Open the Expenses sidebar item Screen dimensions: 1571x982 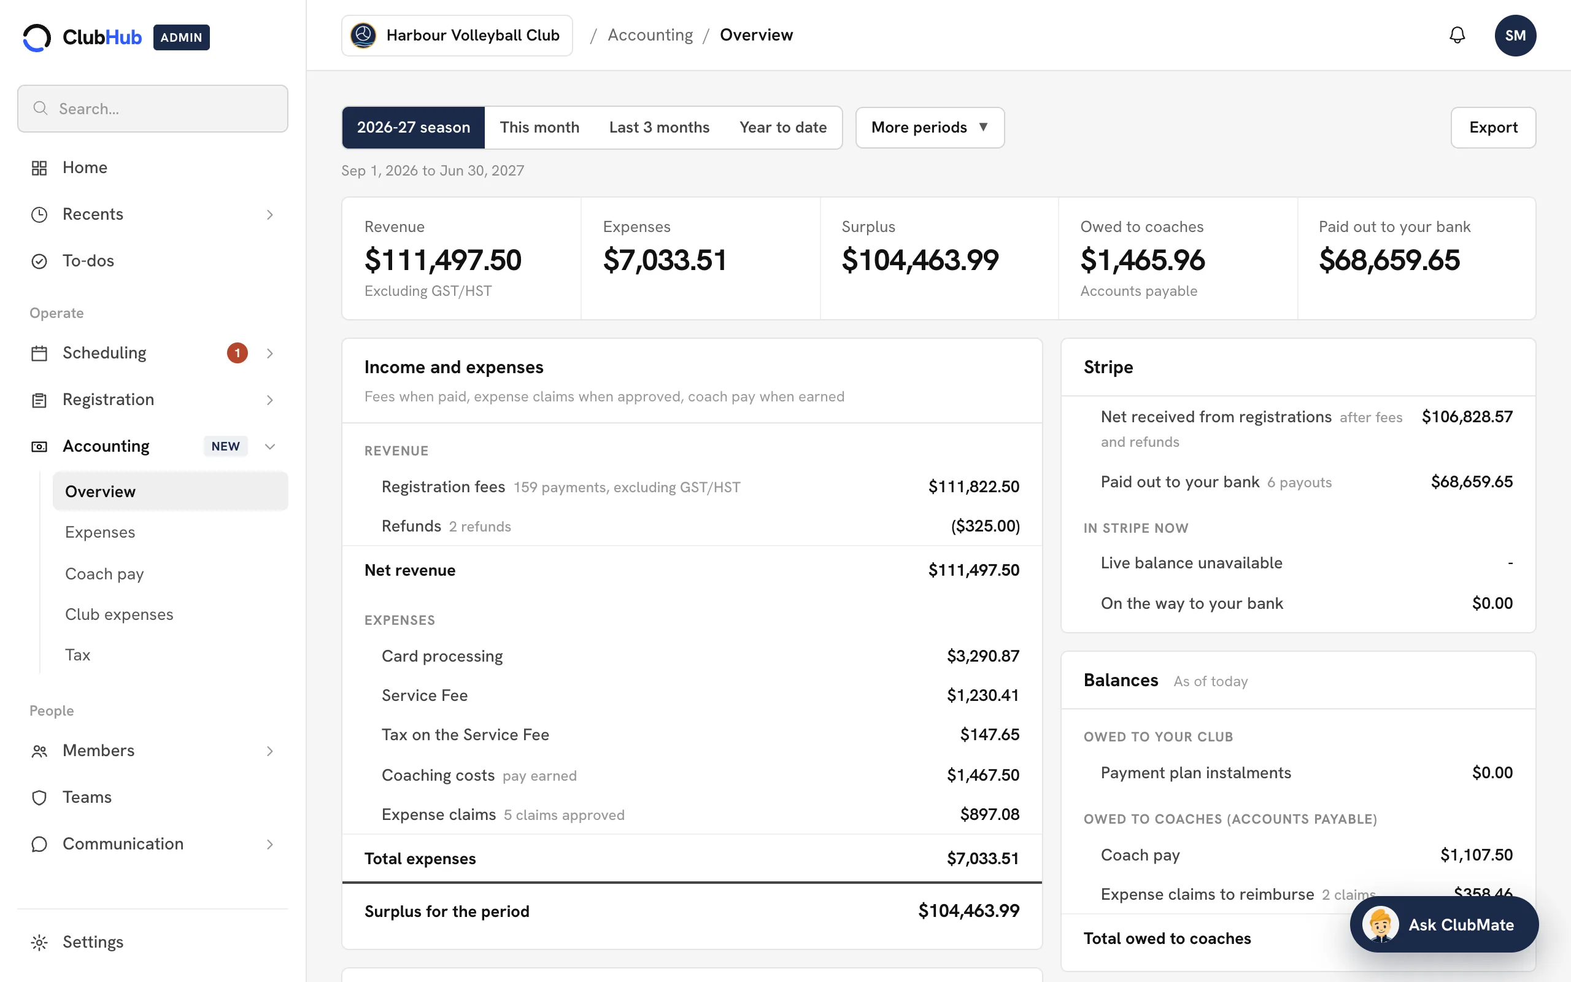[170, 532]
